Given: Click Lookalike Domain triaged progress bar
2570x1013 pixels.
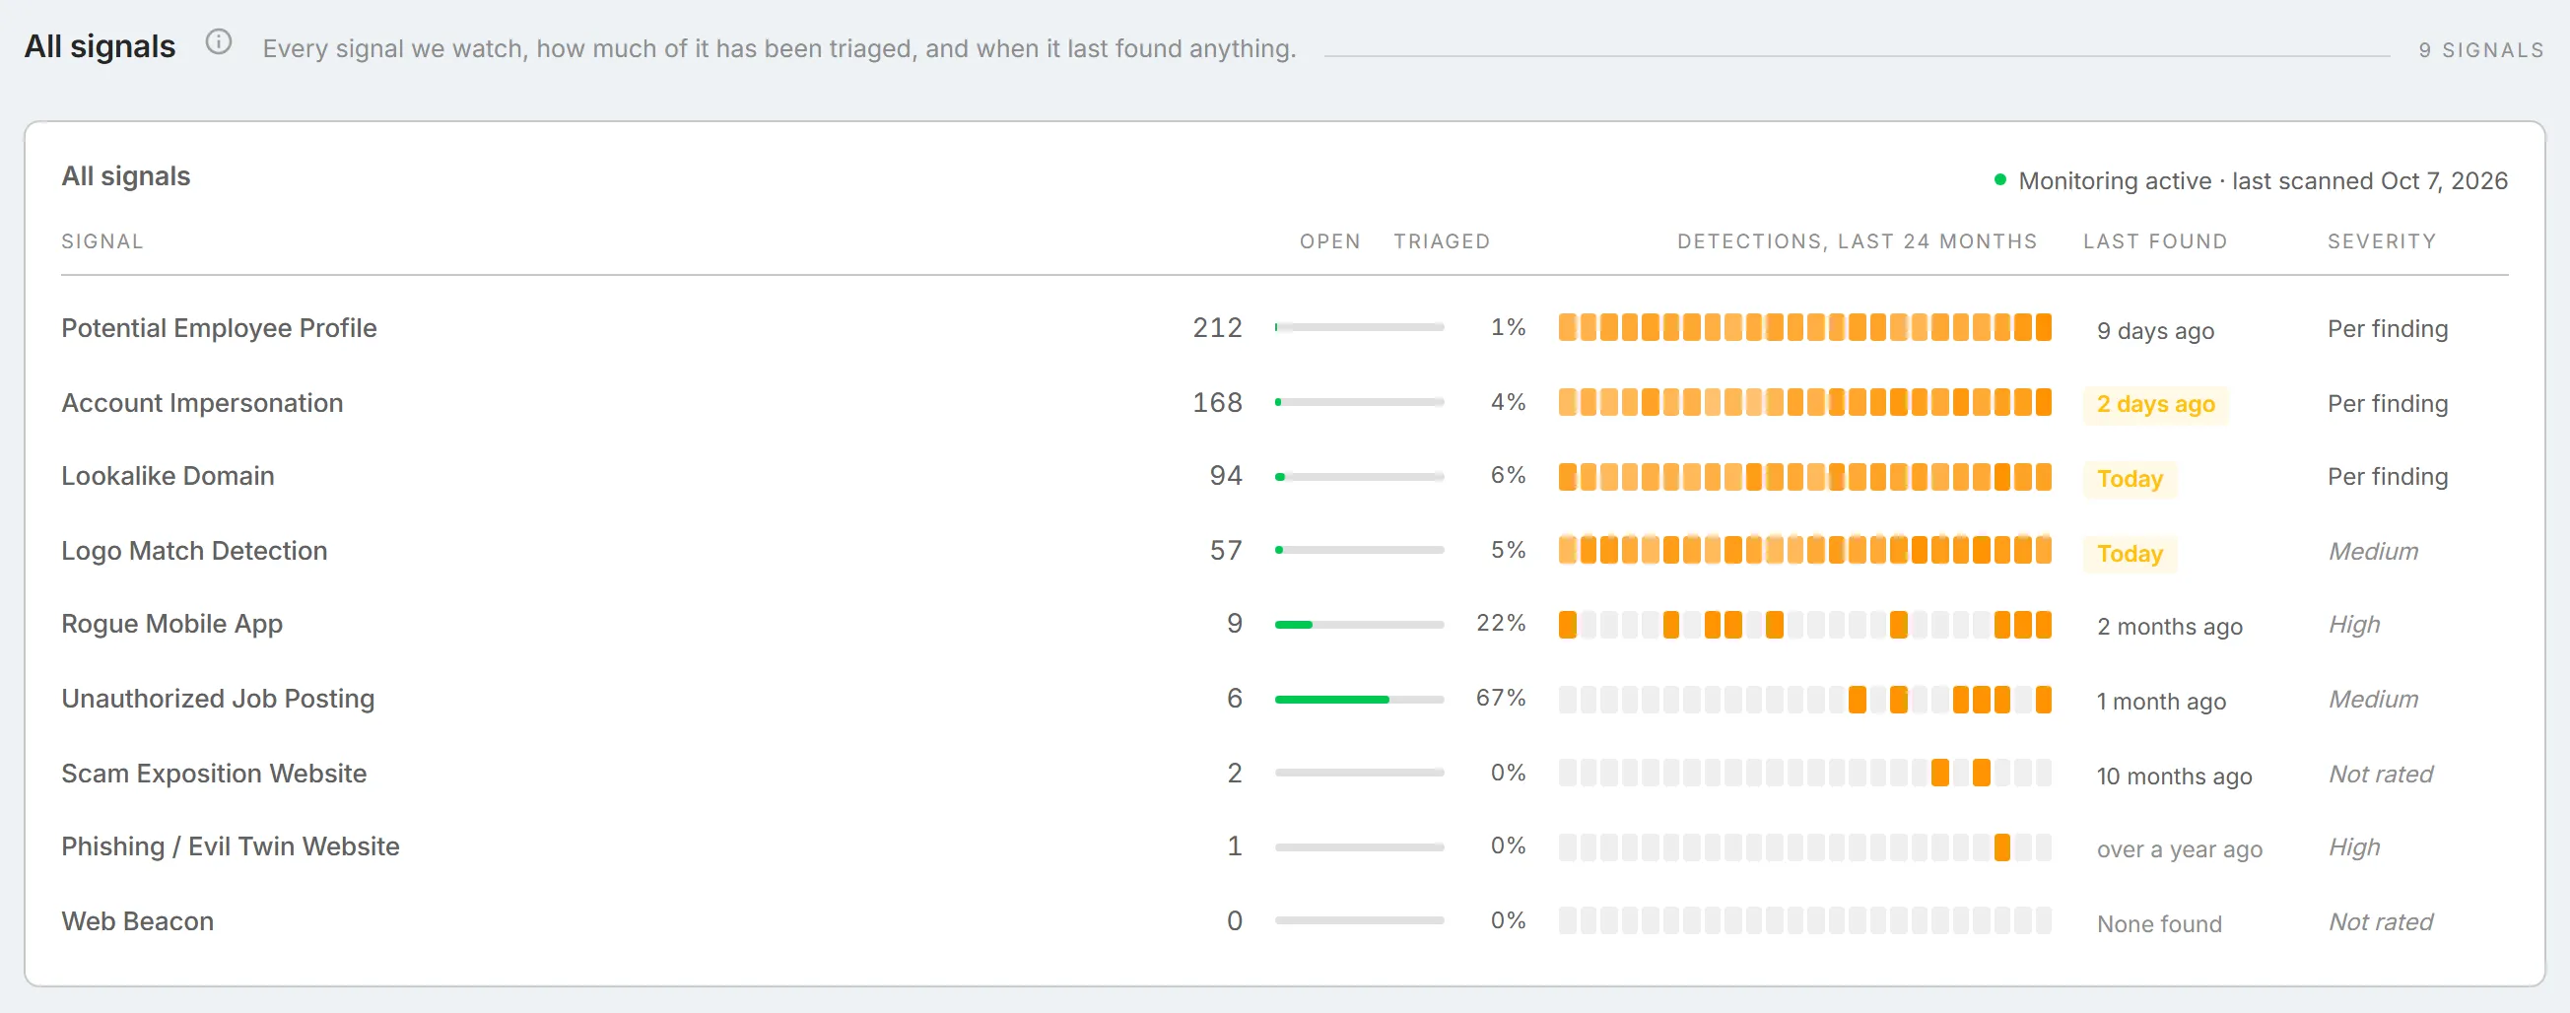Looking at the screenshot, I should pos(1359,476).
